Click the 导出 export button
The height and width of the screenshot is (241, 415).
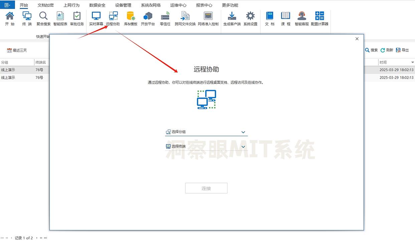coord(402,50)
